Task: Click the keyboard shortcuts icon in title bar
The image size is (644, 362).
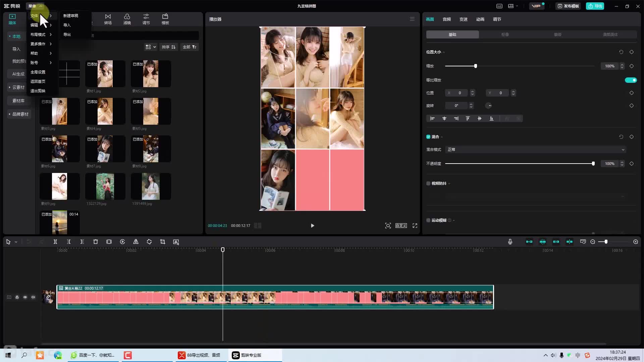Action: tap(499, 6)
